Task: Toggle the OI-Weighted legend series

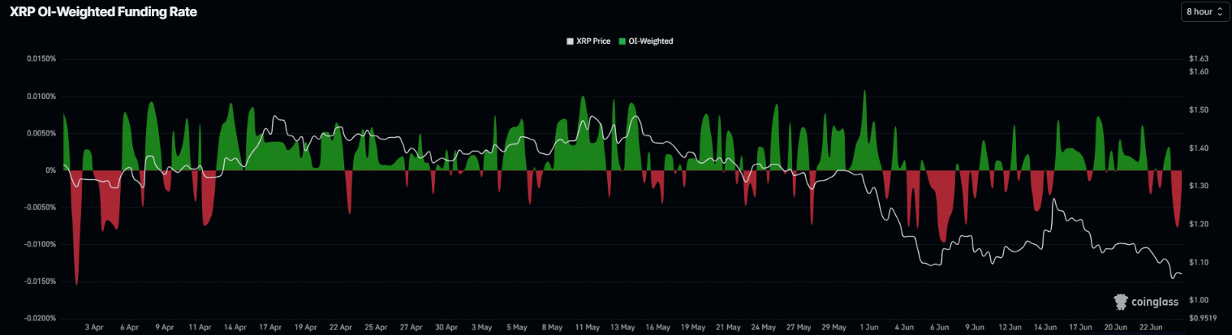Action: coord(645,41)
